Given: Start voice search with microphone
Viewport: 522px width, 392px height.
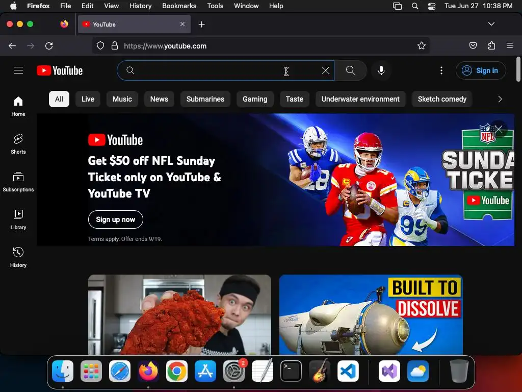Looking at the screenshot, I should [x=381, y=70].
